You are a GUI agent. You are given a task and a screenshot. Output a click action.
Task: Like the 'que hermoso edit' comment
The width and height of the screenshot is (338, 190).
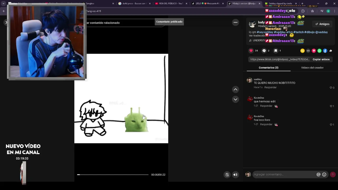(331, 106)
